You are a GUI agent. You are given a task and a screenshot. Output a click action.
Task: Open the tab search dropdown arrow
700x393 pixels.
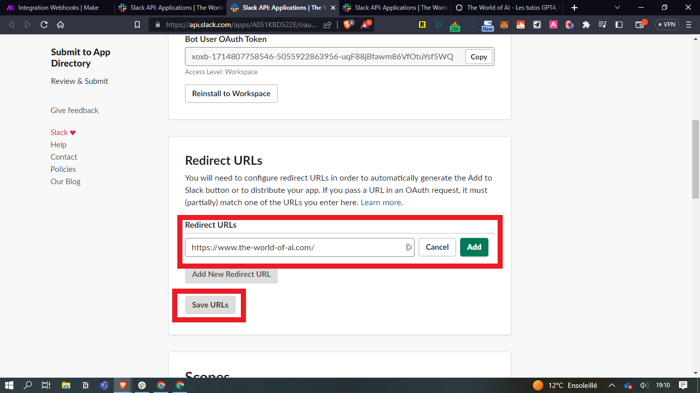tap(617, 8)
